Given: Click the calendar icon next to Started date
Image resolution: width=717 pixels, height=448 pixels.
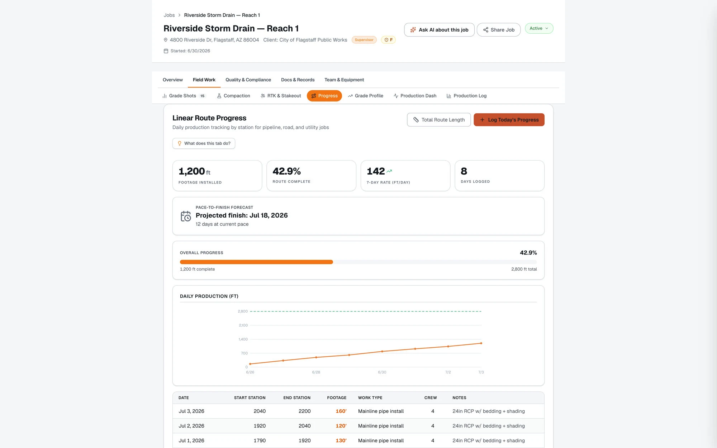Looking at the screenshot, I should click(x=166, y=51).
